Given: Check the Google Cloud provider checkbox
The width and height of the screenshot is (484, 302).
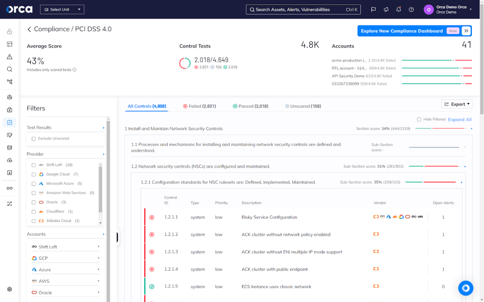Looking at the screenshot, I should [x=34, y=174].
